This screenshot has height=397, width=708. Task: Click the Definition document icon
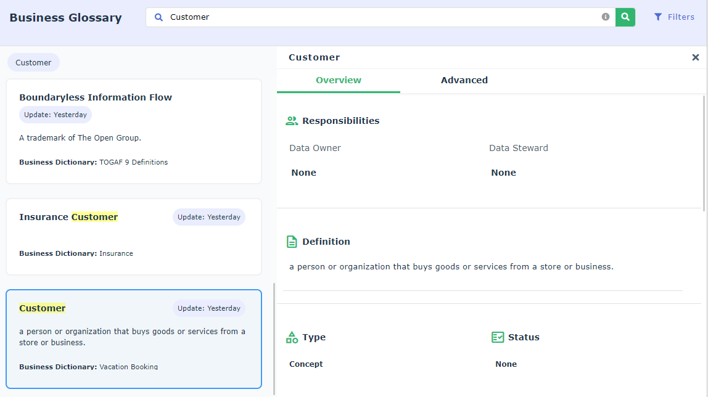click(x=292, y=242)
